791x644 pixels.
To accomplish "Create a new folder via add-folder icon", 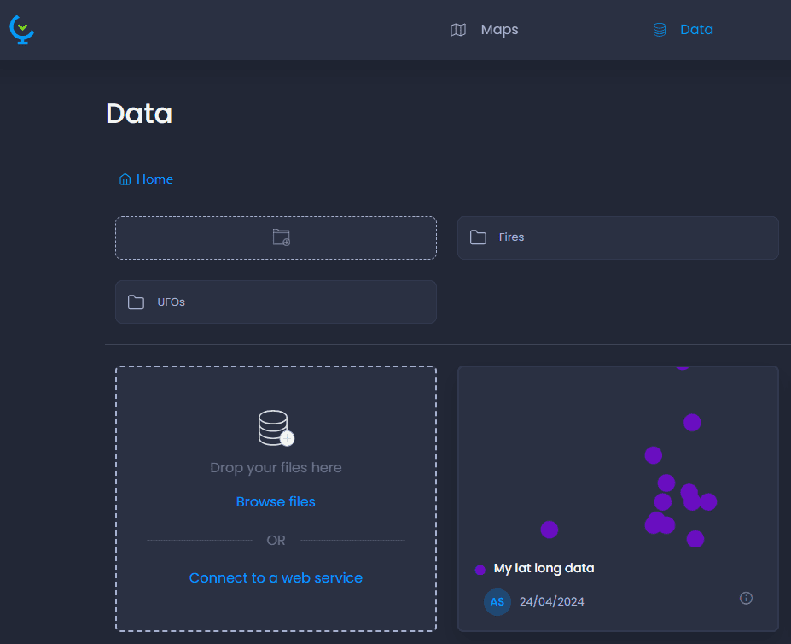I will tap(282, 237).
